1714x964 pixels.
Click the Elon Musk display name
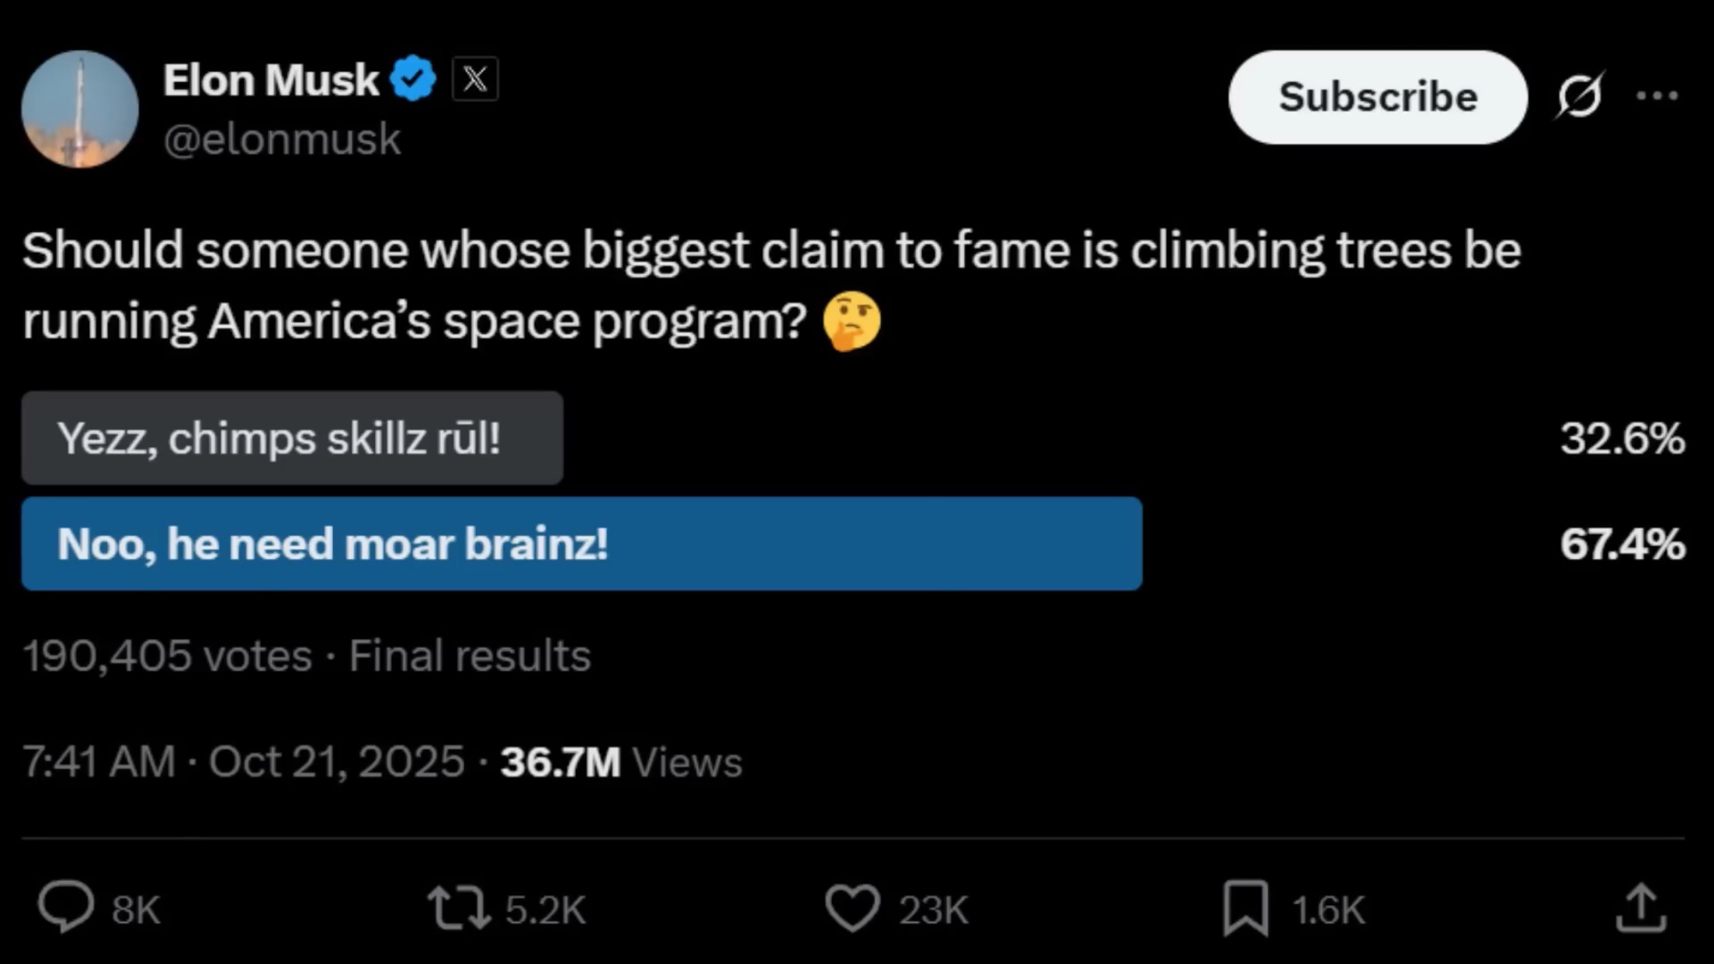(x=271, y=80)
